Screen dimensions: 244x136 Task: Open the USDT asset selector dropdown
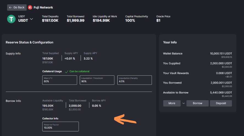point(31,19)
